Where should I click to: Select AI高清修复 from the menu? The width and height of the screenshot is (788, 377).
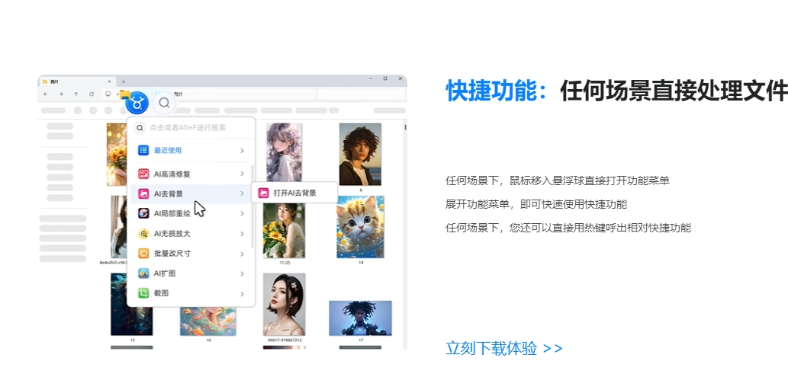tap(191, 174)
